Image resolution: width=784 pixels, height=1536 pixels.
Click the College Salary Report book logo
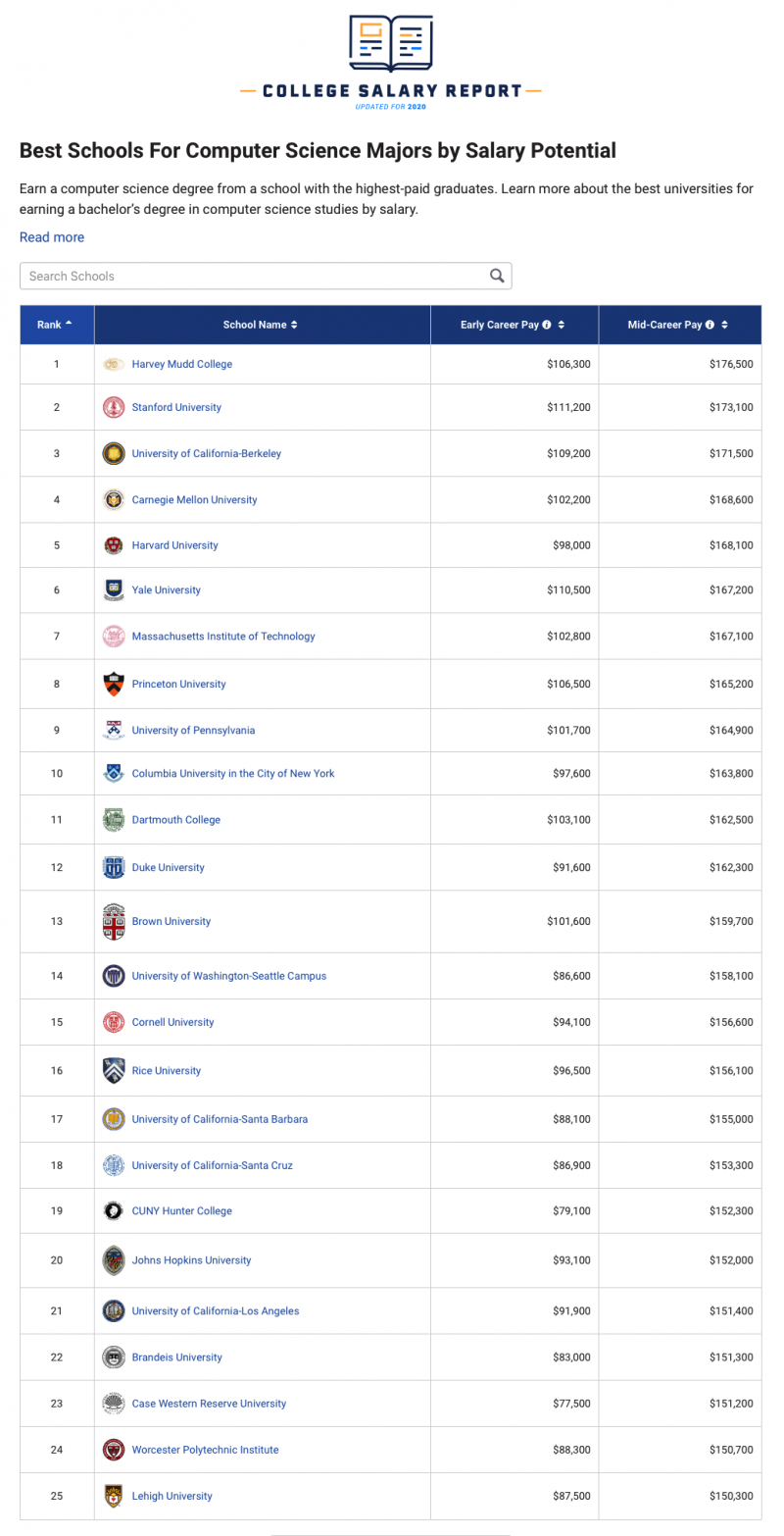[x=391, y=44]
